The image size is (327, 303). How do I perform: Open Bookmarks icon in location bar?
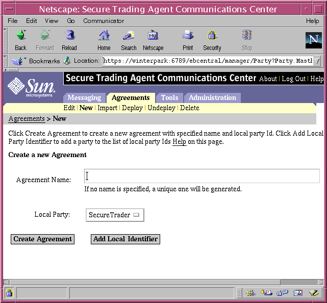point(18,61)
